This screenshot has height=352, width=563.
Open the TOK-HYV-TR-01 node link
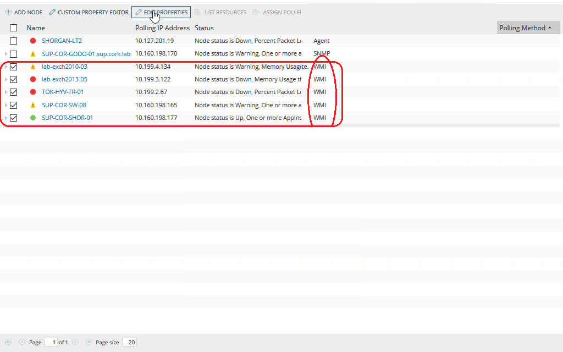[x=62, y=92]
